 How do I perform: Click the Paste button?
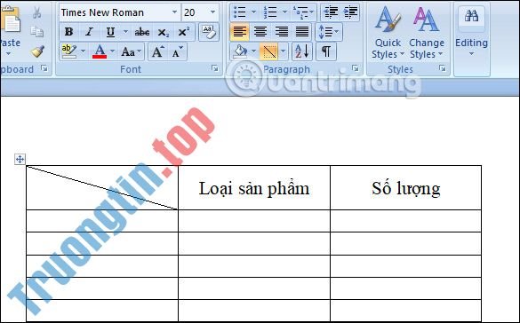pyautogui.click(x=10, y=30)
